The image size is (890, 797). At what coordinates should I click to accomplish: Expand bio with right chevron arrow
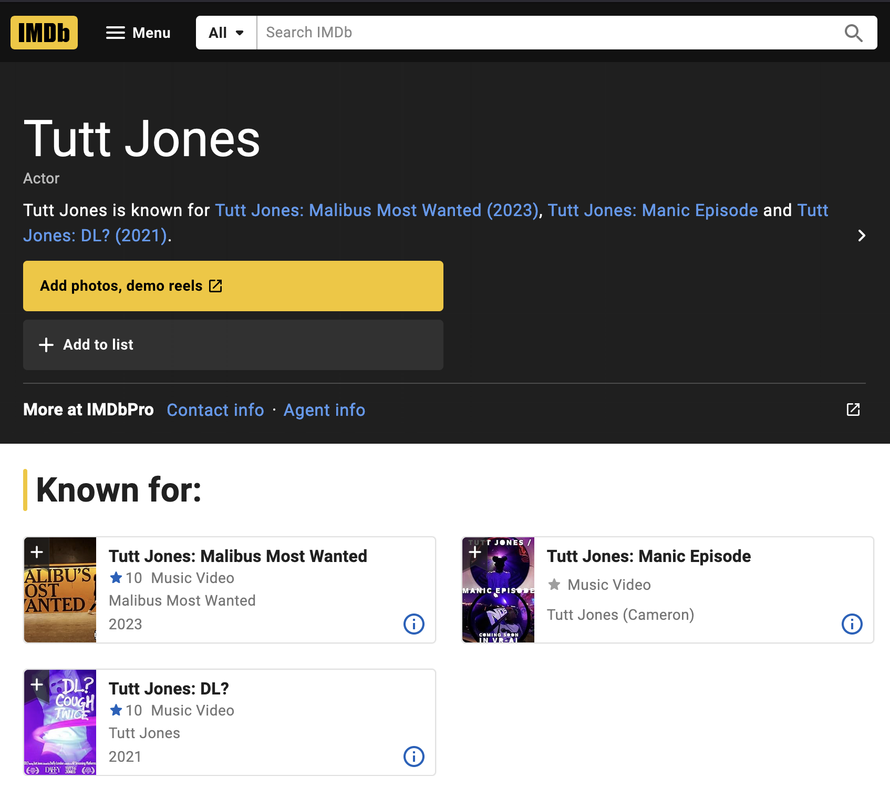(861, 236)
